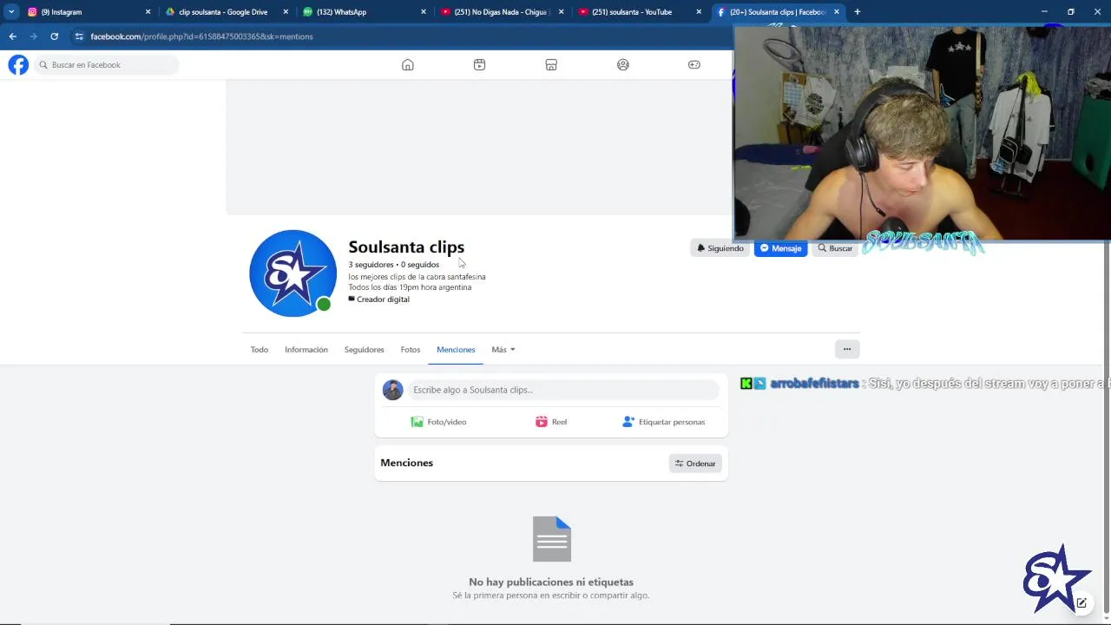The width and height of the screenshot is (1111, 625).
Task: Open the Reels video icon in navbar
Action: pyautogui.click(x=479, y=65)
